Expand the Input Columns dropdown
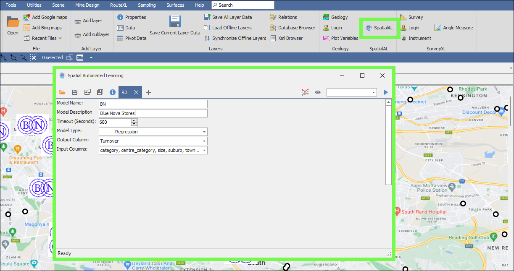The width and height of the screenshot is (514, 271). (204, 150)
